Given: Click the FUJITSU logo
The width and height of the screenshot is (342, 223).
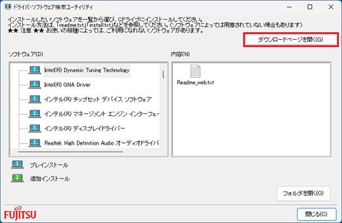Looking at the screenshot, I should pyautogui.click(x=20, y=214).
